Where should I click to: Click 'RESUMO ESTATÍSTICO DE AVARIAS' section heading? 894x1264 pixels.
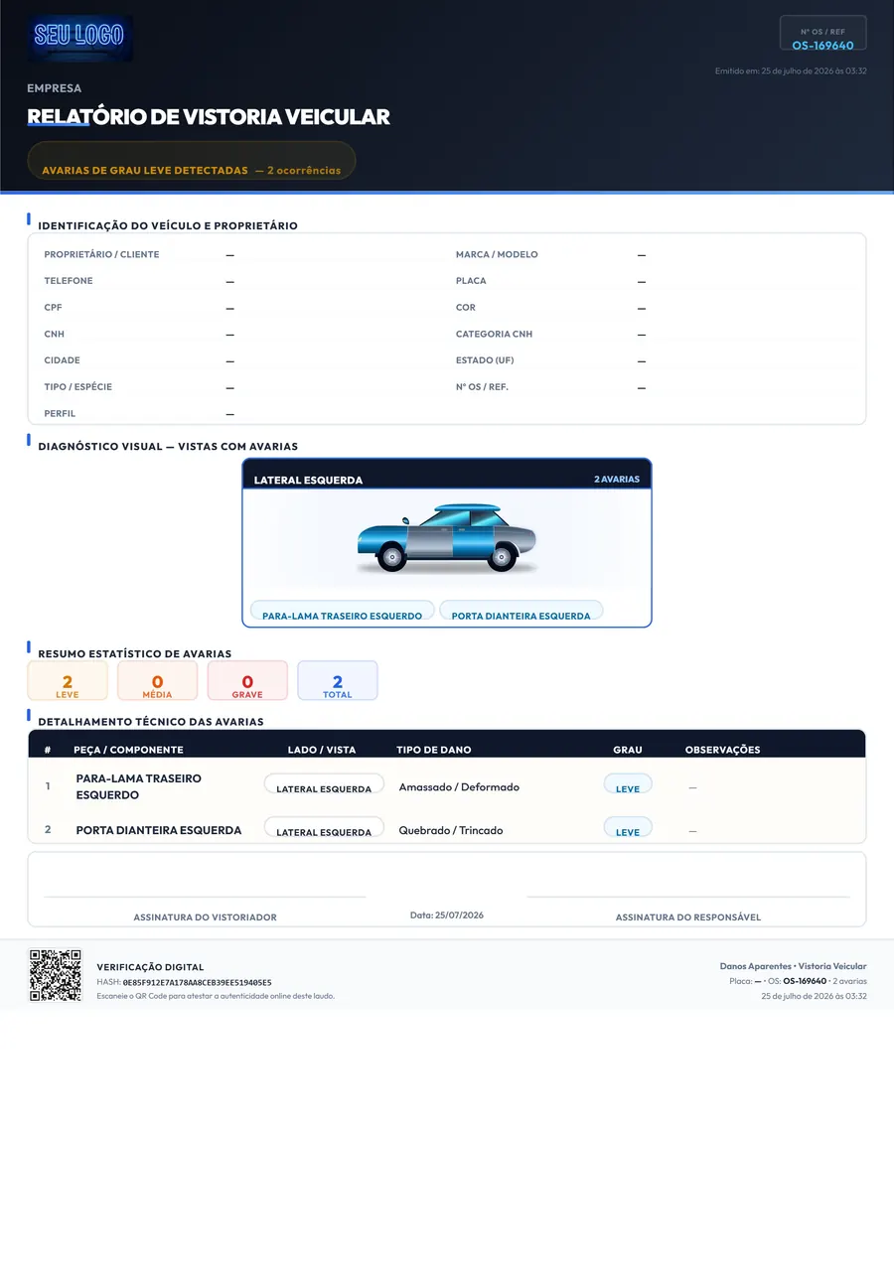(x=134, y=654)
